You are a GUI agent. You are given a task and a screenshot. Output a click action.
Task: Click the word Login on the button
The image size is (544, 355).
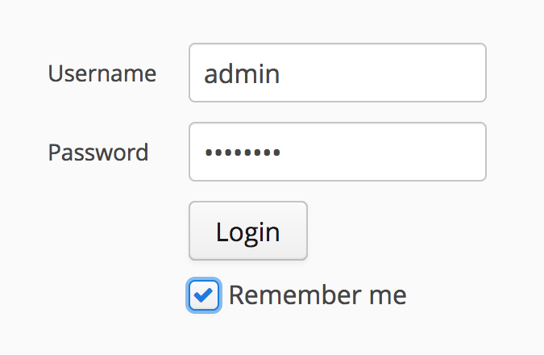247,232
